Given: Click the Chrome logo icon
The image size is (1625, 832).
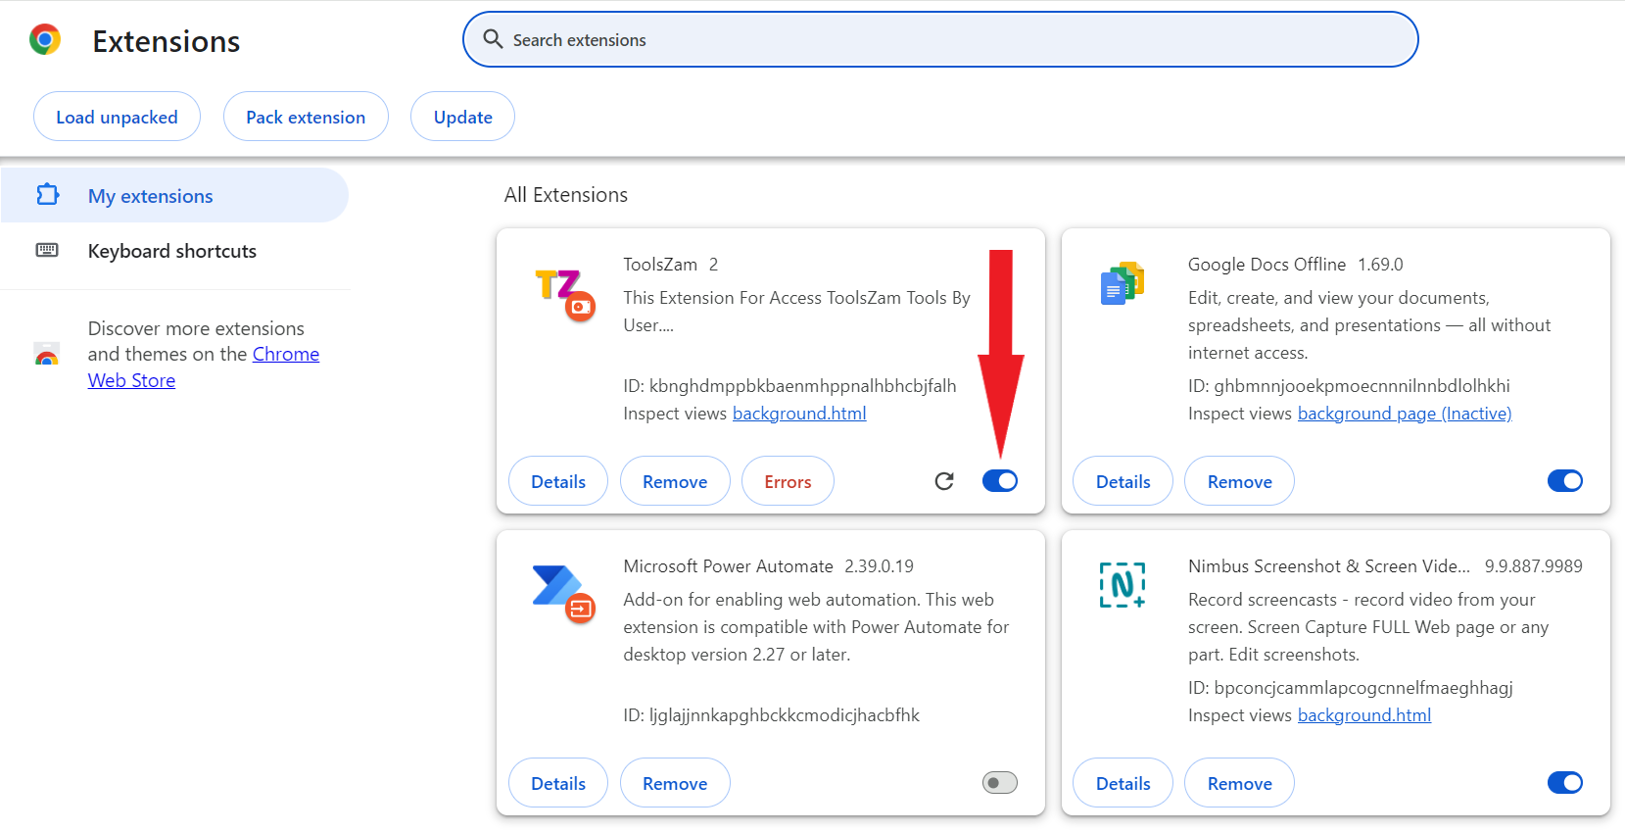Looking at the screenshot, I should coord(45,40).
